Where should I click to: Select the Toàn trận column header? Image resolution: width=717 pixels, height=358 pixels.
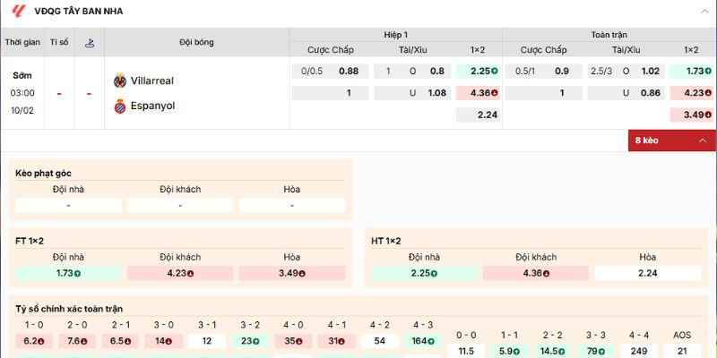coord(609,34)
